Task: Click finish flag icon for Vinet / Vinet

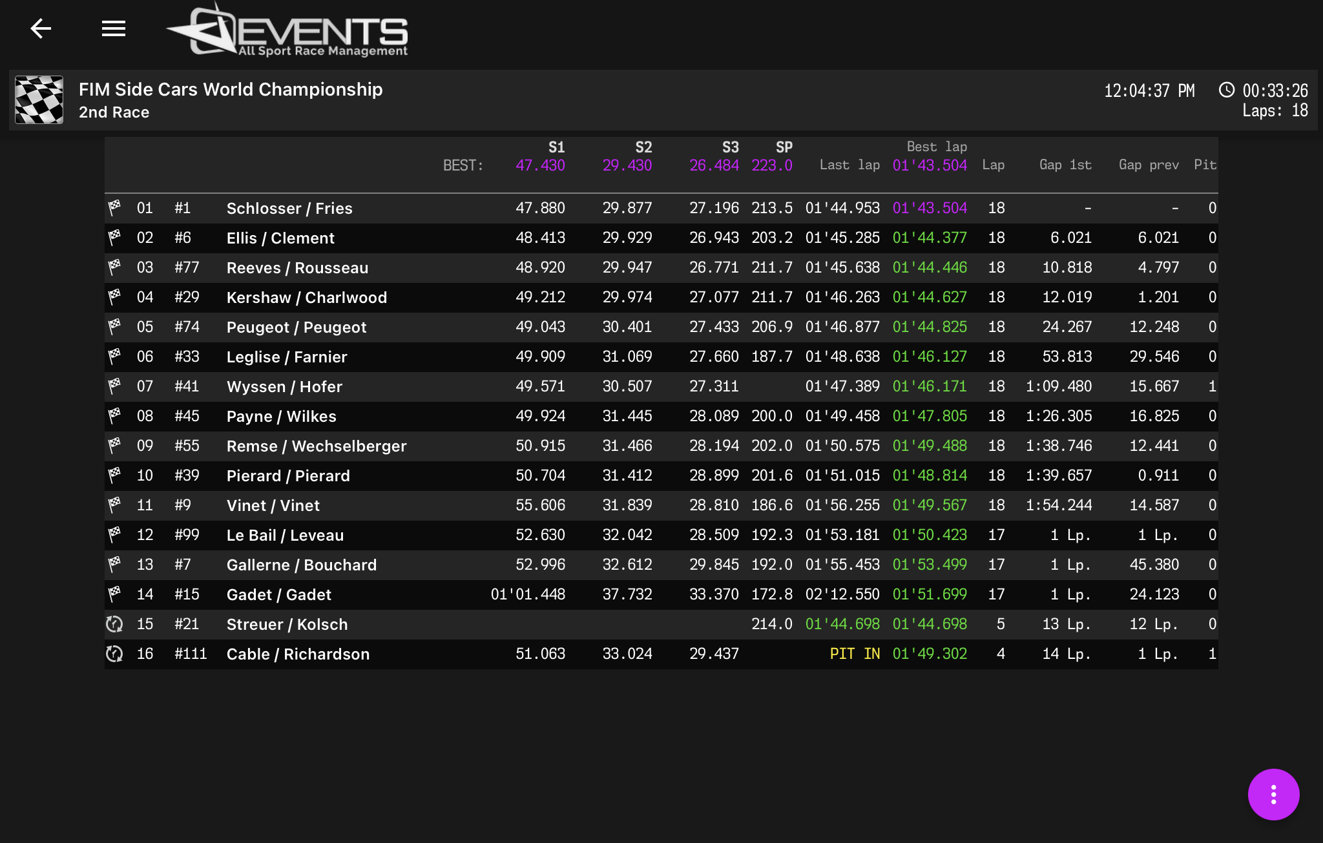Action: (x=114, y=505)
